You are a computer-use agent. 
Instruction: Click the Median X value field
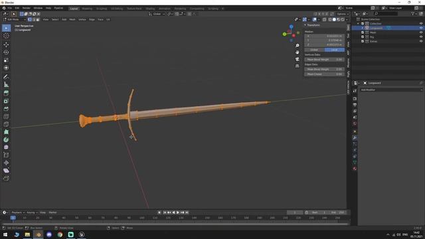click(x=325, y=36)
